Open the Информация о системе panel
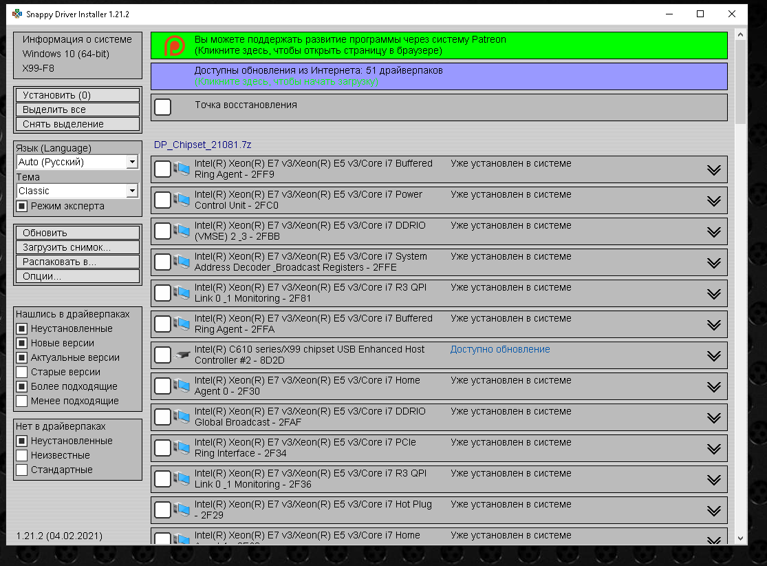767x566 pixels. click(78, 54)
